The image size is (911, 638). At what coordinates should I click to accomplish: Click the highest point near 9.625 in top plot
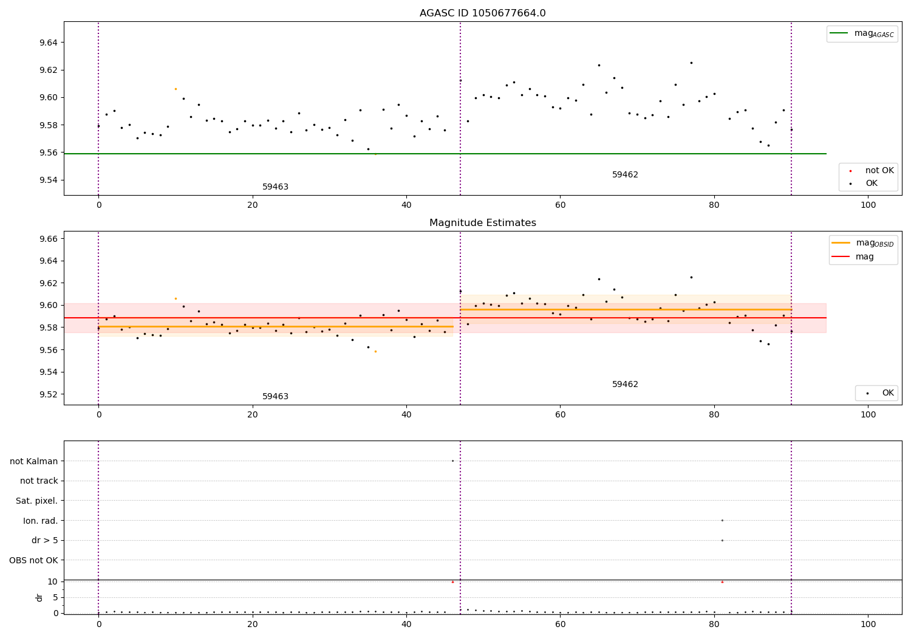pyautogui.click(x=691, y=63)
